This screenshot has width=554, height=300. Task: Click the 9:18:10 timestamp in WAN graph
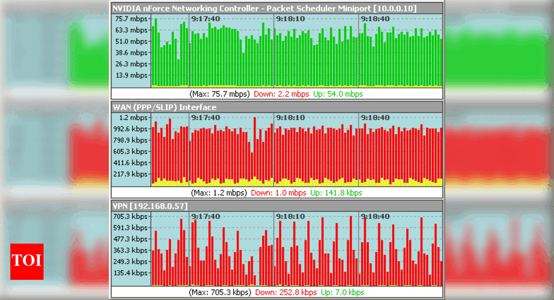coord(290,117)
